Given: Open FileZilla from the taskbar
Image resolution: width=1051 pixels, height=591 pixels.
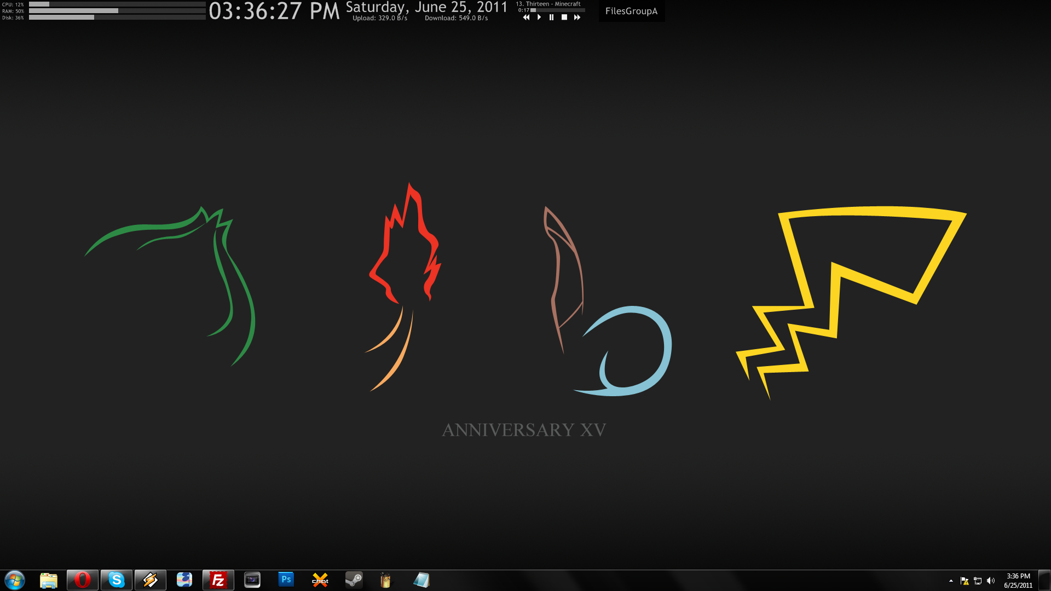Looking at the screenshot, I should (218, 580).
